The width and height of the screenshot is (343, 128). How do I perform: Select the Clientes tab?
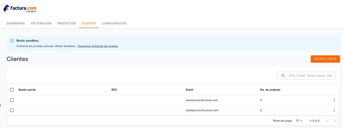pyautogui.click(x=89, y=23)
